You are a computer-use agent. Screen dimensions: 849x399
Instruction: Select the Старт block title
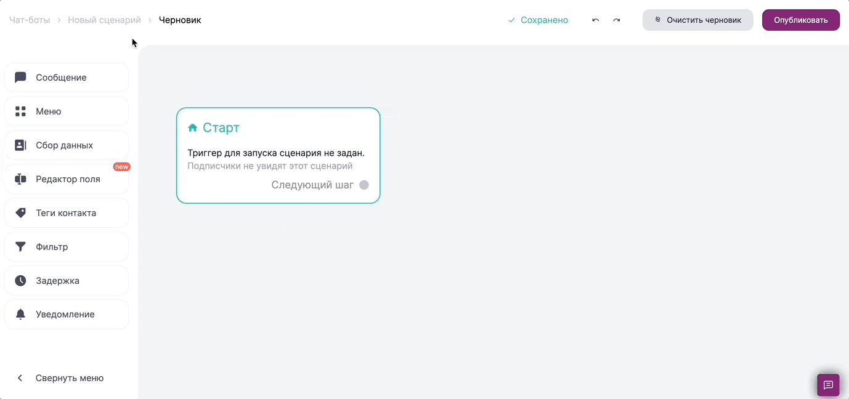click(x=221, y=127)
